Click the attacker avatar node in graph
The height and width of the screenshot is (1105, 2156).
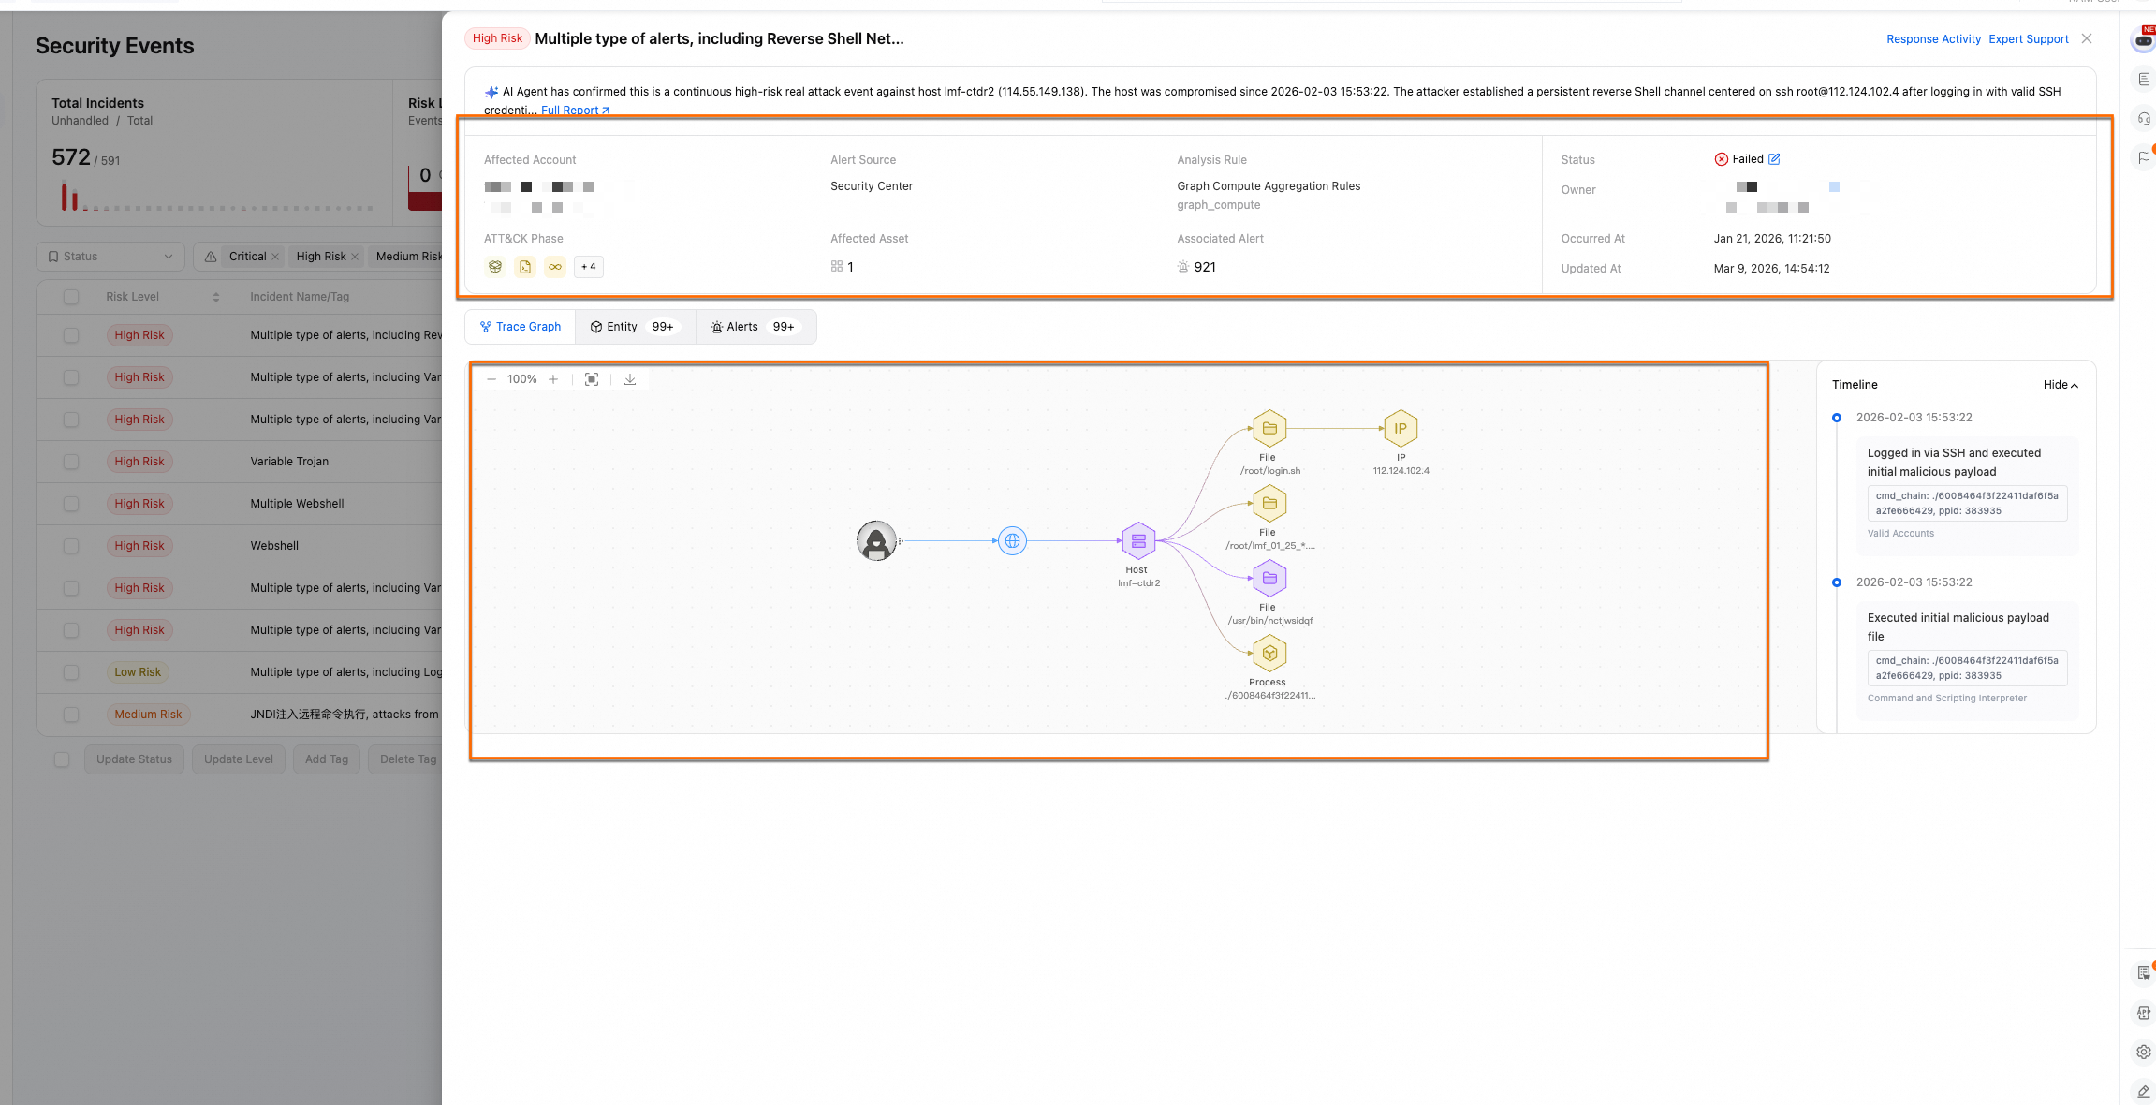point(876,540)
